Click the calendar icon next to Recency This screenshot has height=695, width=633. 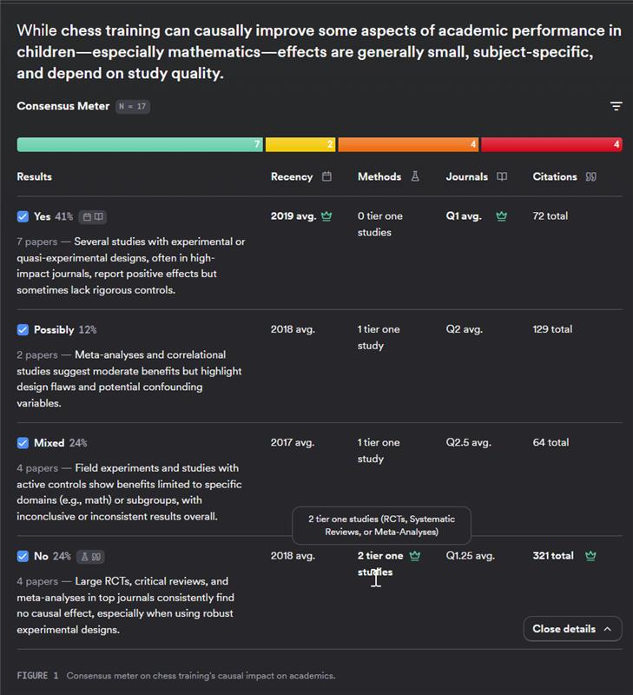tap(326, 176)
